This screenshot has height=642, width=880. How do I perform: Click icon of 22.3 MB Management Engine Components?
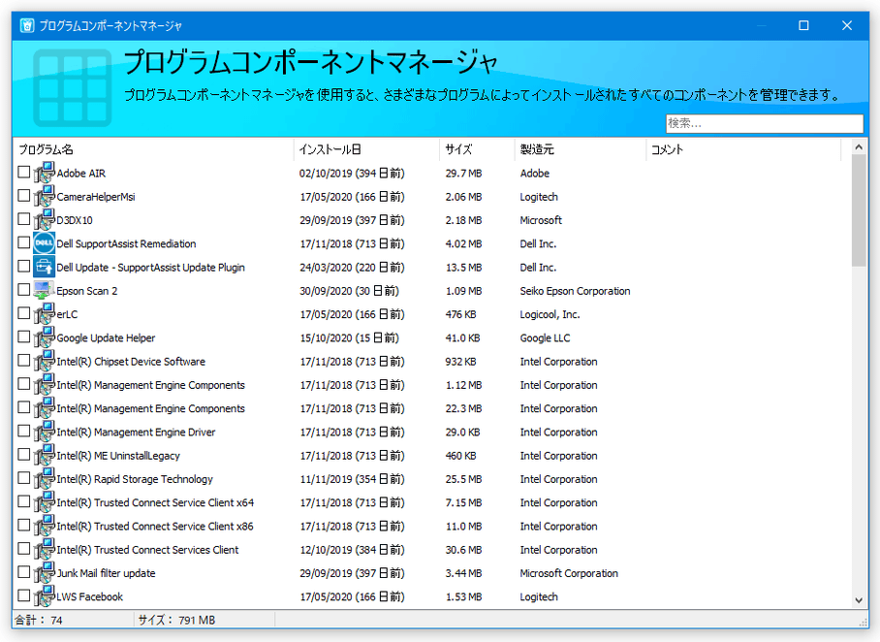44,408
